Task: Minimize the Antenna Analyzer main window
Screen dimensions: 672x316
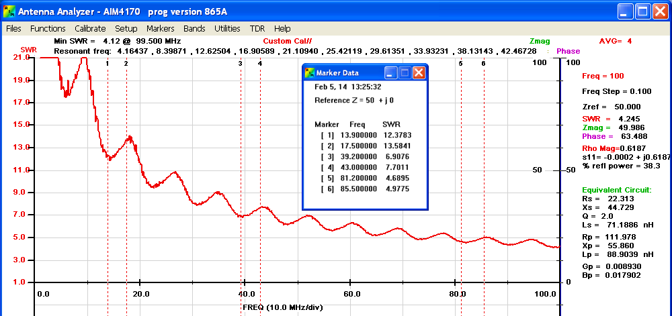Action: coord(626,11)
